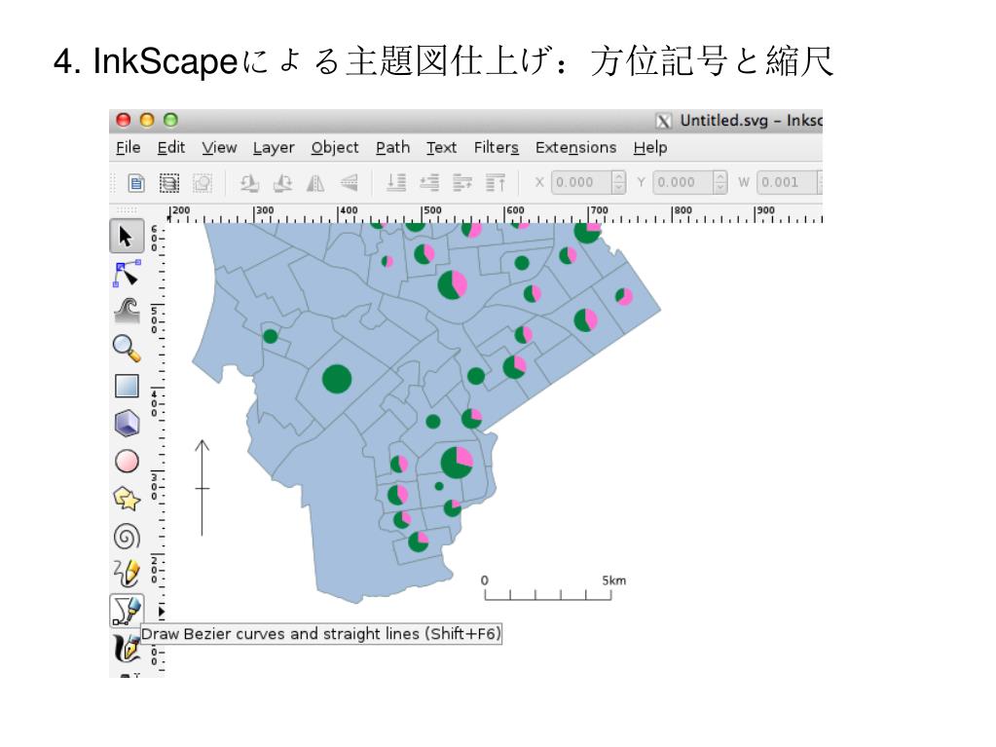The height and width of the screenshot is (747, 996).
Task: Flip selection horizontally
Action: tap(315, 183)
